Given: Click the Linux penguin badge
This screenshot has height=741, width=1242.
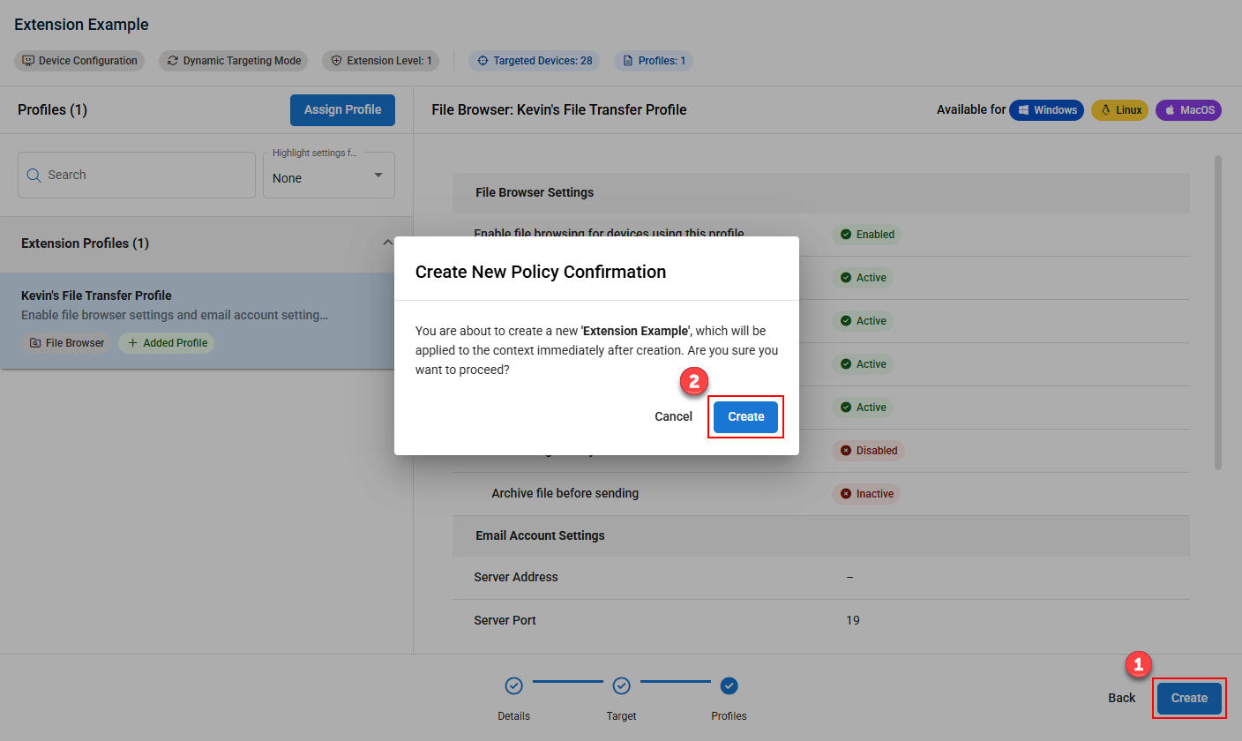Looking at the screenshot, I should 1119,110.
